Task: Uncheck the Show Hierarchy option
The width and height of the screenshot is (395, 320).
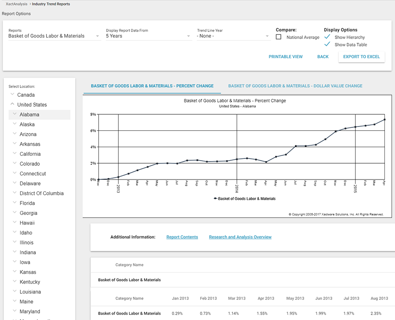Action: point(327,37)
